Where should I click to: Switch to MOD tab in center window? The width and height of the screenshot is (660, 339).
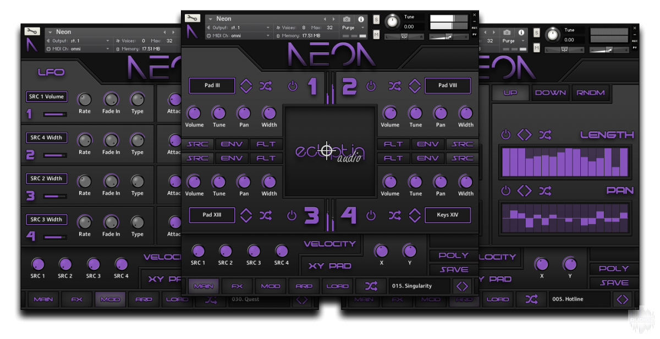click(271, 286)
